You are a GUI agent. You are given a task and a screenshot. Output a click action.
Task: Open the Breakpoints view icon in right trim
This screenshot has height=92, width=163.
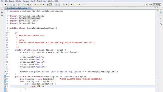161,24
